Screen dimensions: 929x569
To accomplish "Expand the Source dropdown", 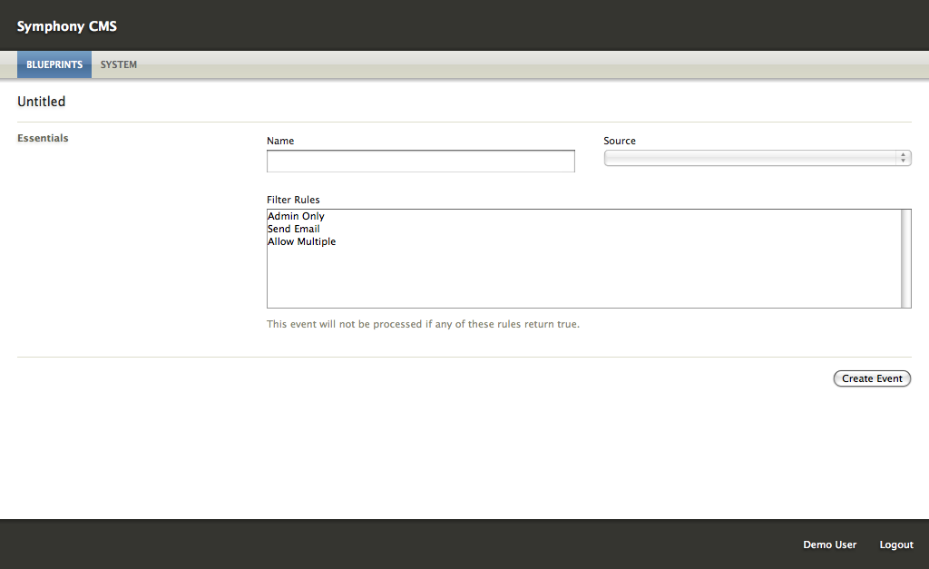I will (x=749, y=158).
